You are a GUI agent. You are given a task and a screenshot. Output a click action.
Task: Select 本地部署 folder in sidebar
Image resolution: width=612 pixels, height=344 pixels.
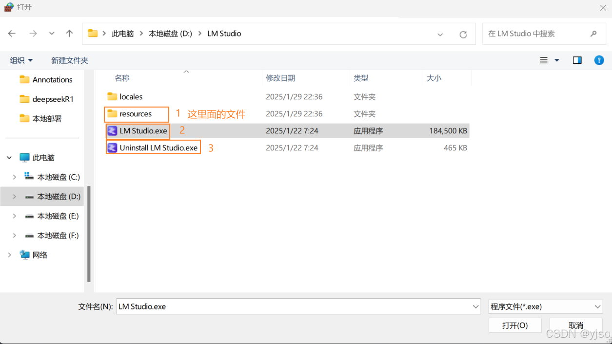tap(41, 119)
